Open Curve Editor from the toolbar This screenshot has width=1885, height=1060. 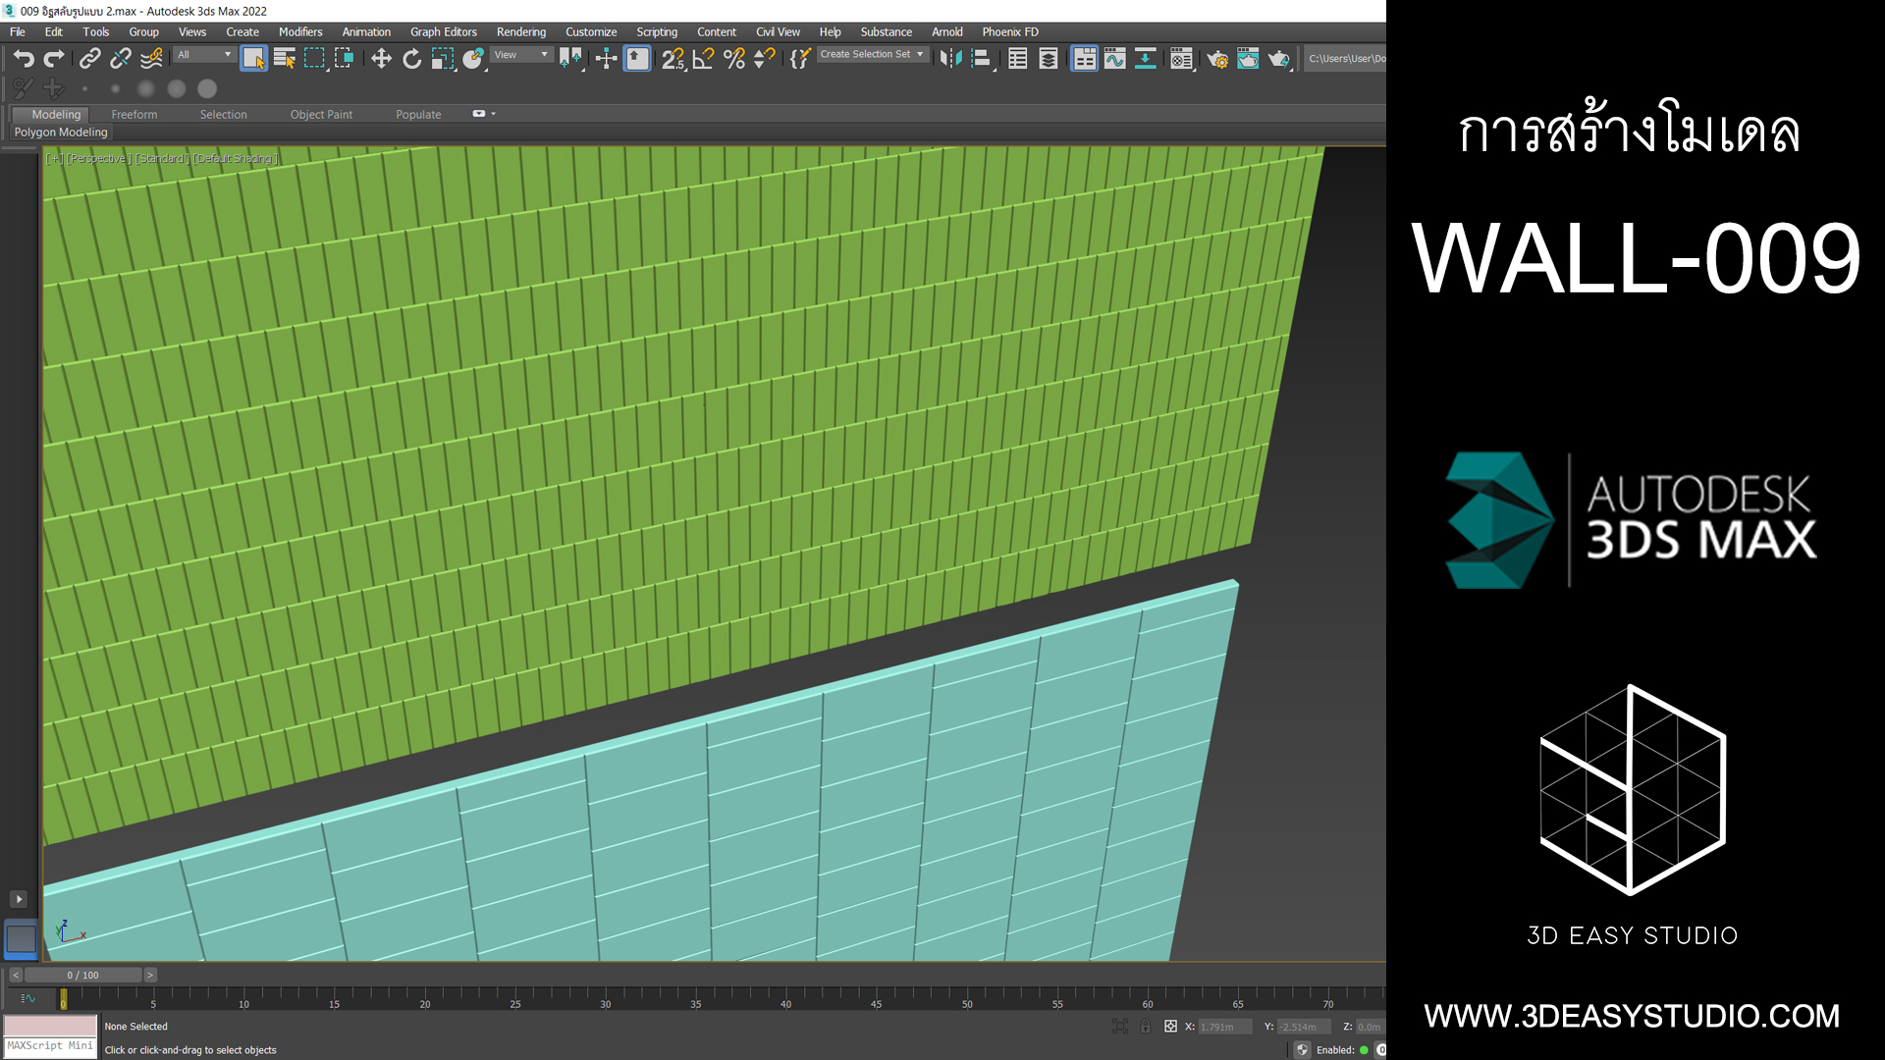(x=1114, y=59)
